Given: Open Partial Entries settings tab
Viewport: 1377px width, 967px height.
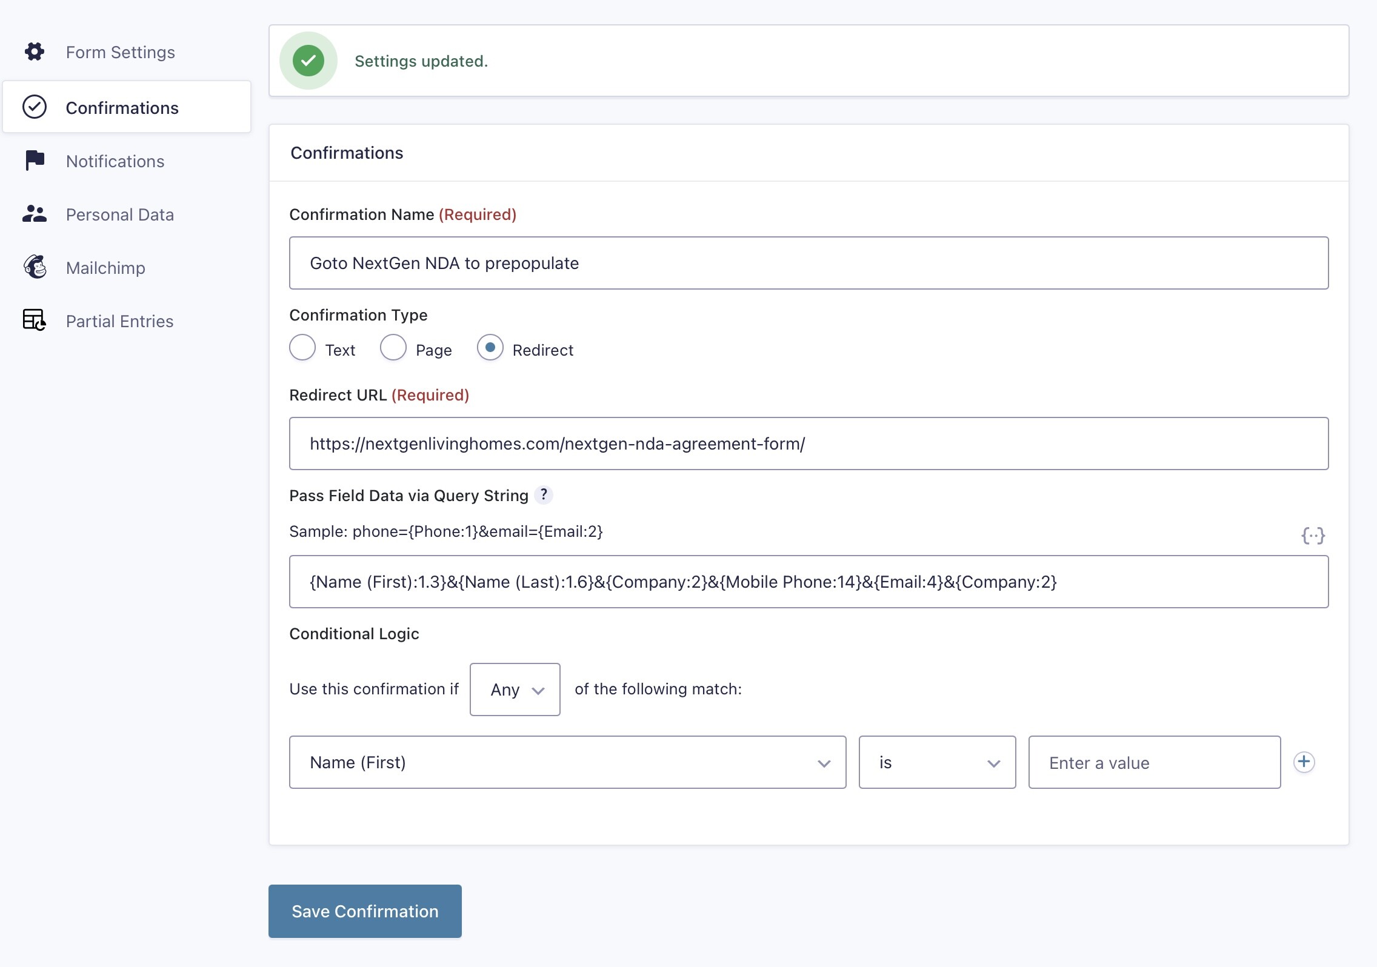Looking at the screenshot, I should pyautogui.click(x=119, y=321).
